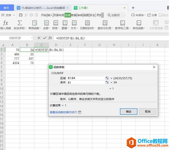Open the Date and Time (日期和时间) icon
Viewport: 170px width, 150px height.
[87, 23]
